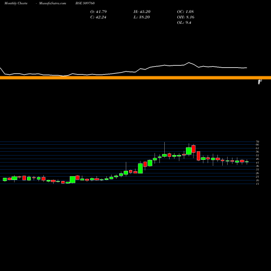Click the 70 price axis label
The height and width of the screenshot is (271, 271).
click(x=257, y=141)
